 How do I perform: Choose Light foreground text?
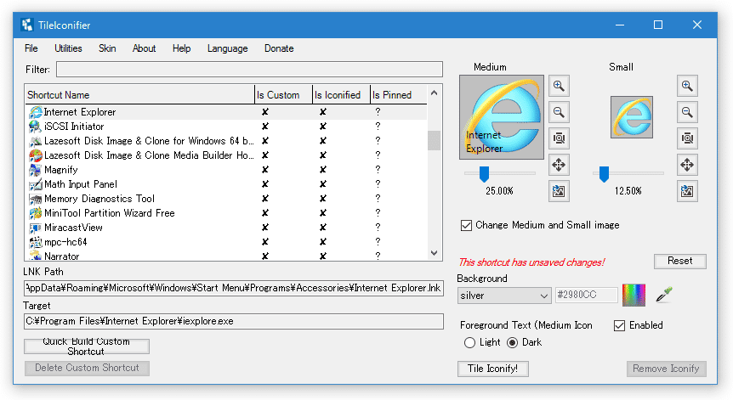469,342
